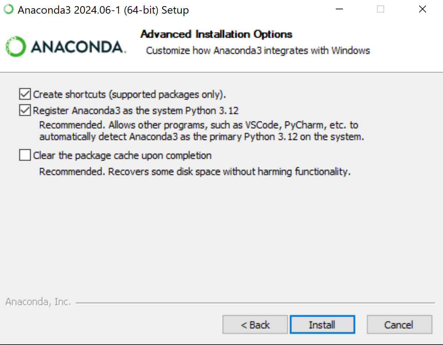The width and height of the screenshot is (443, 345).
Task: Cancel the Anaconda3 setup
Action: (x=399, y=325)
